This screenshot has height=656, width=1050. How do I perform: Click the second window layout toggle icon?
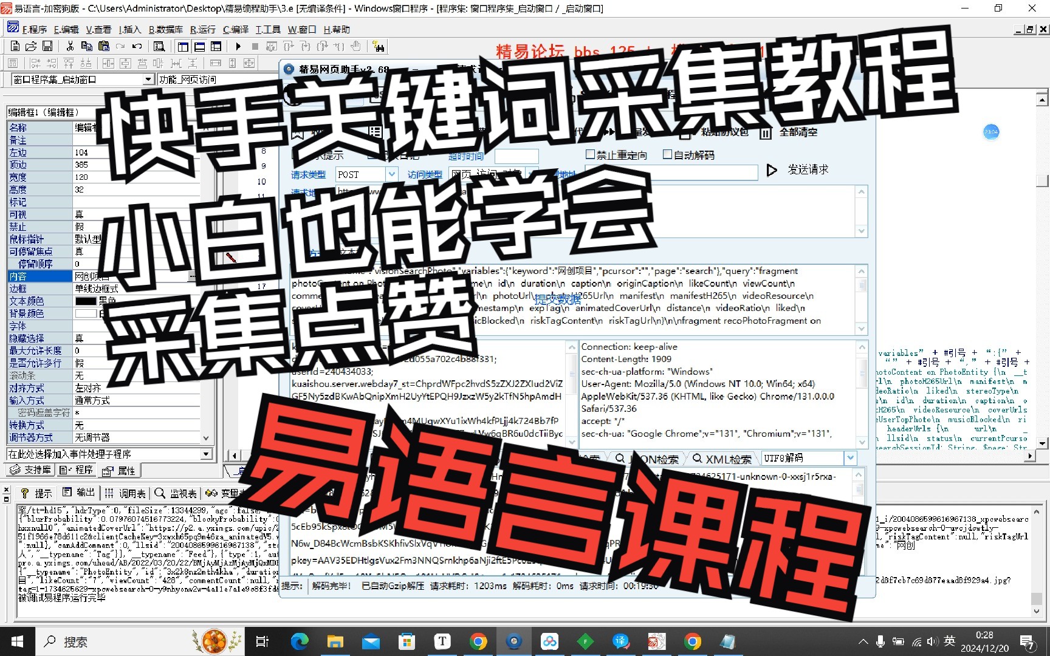tap(199, 46)
